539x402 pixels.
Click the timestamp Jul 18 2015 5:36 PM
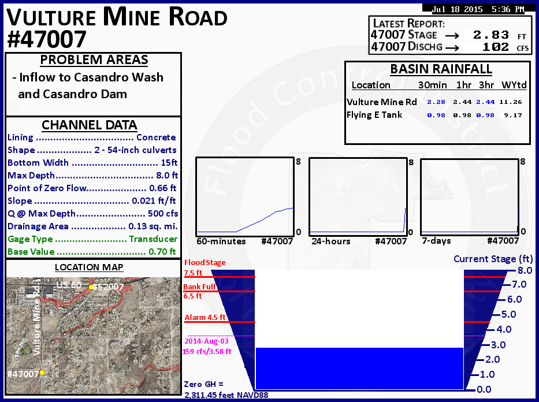[x=478, y=9]
